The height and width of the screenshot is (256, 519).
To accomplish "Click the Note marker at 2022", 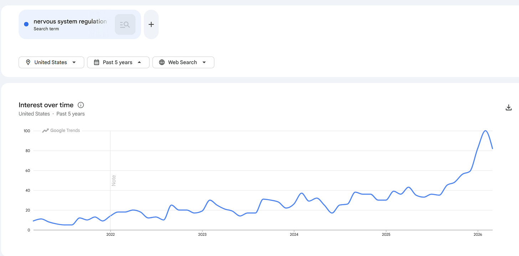I will click(x=114, y=180).
